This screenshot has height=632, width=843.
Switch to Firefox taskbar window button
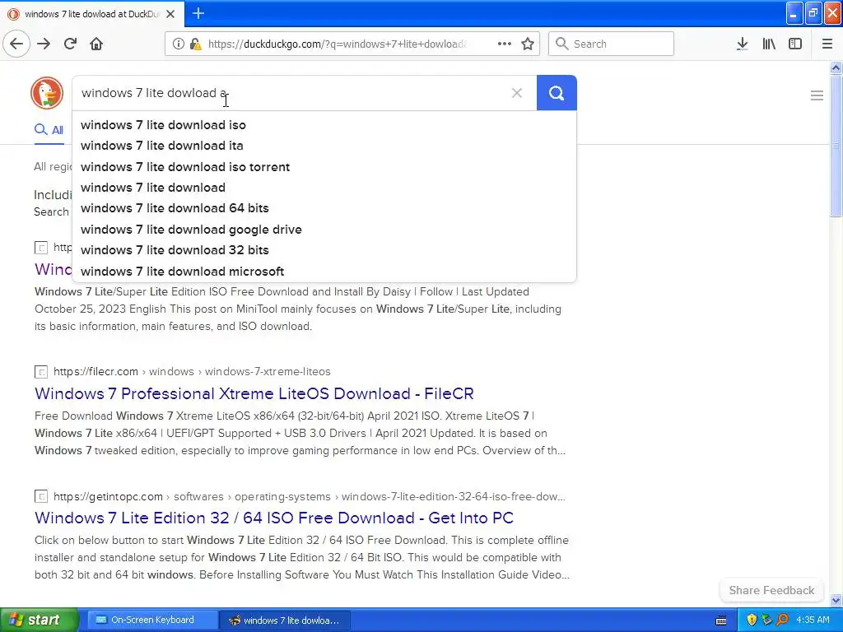click(x=286, y=620)
